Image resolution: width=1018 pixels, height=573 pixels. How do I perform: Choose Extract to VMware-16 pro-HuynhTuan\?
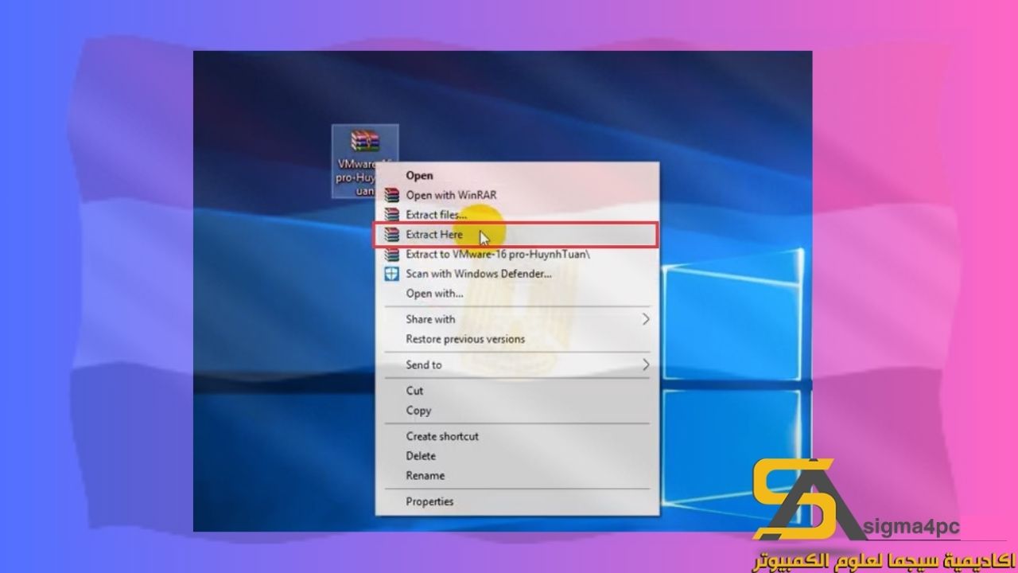coord(498,255)
